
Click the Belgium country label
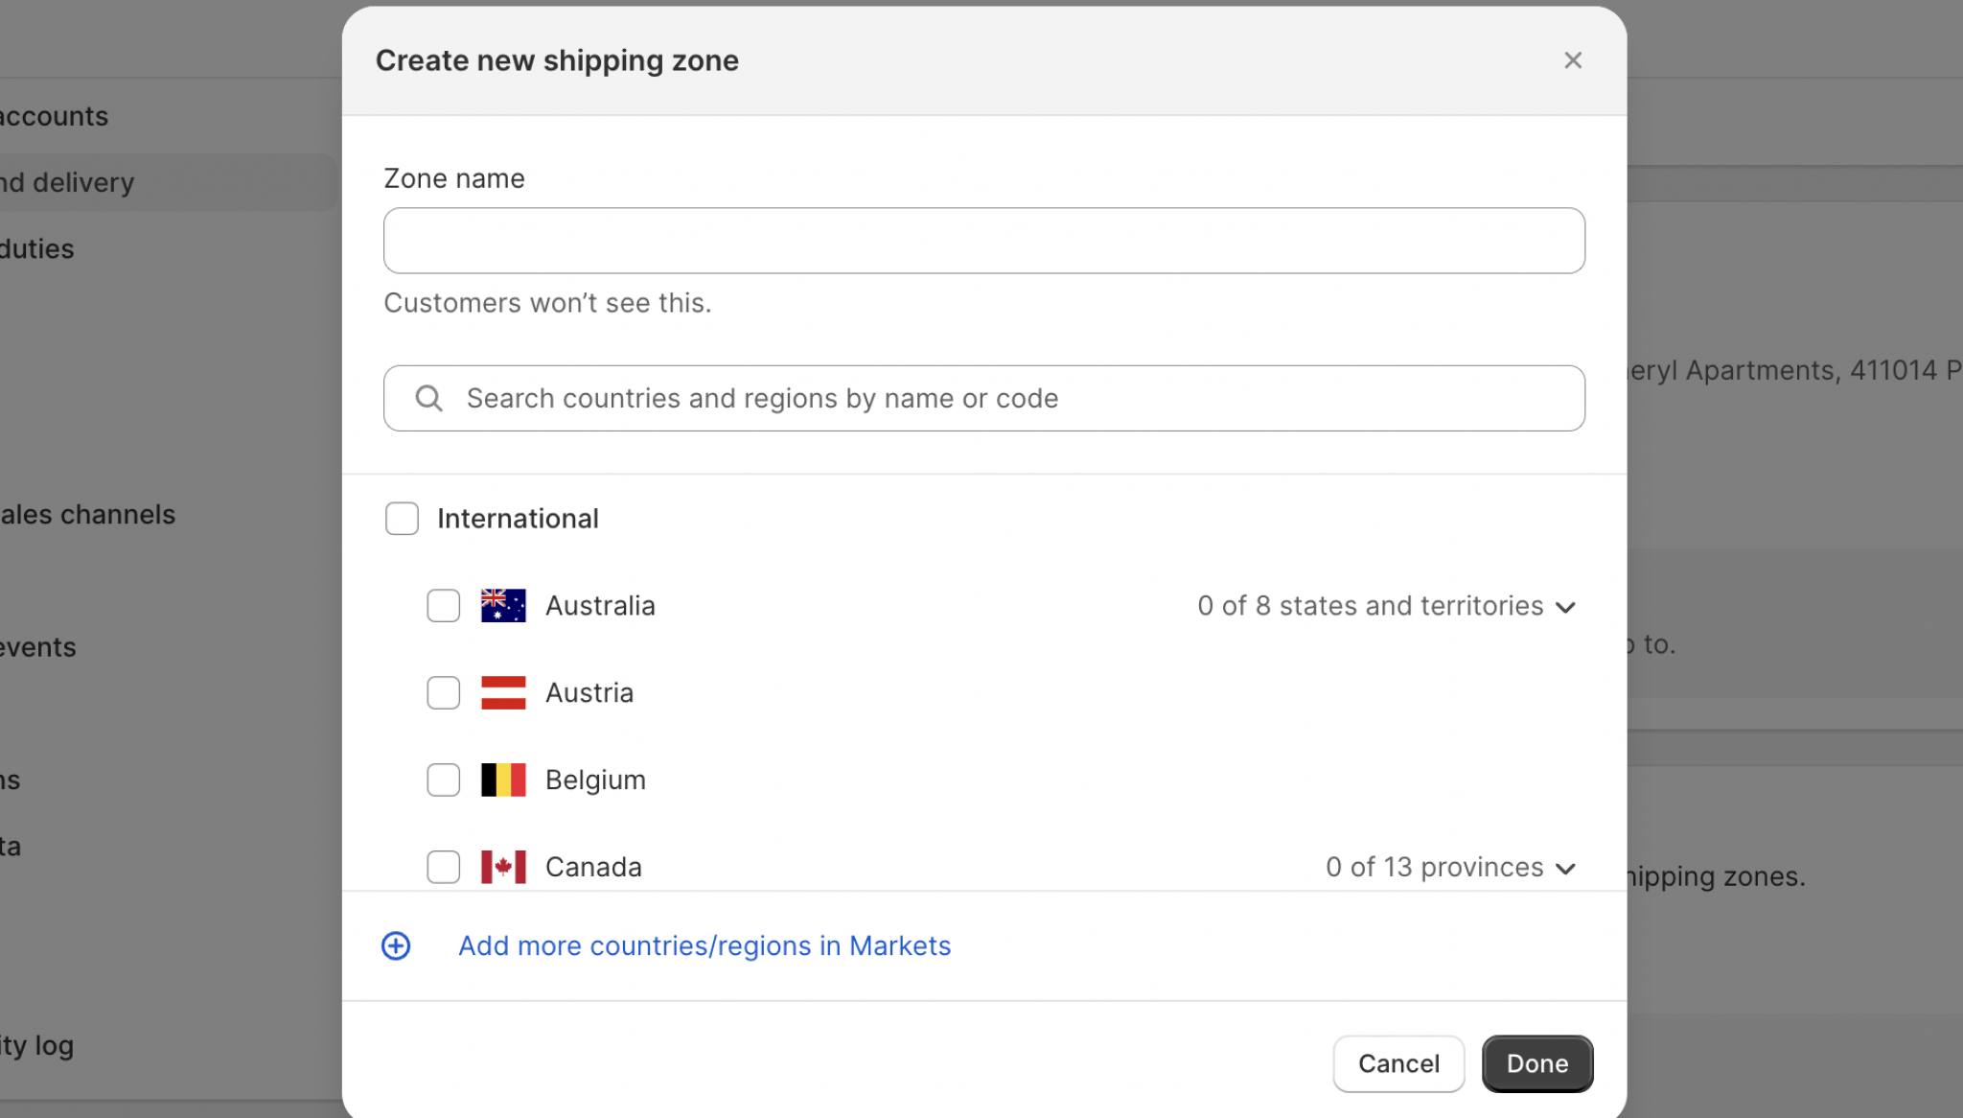[595, 780]
